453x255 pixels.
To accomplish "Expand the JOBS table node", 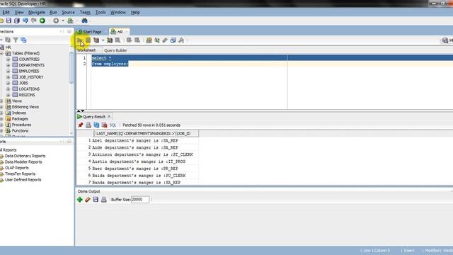I will (x=8, y=83).
